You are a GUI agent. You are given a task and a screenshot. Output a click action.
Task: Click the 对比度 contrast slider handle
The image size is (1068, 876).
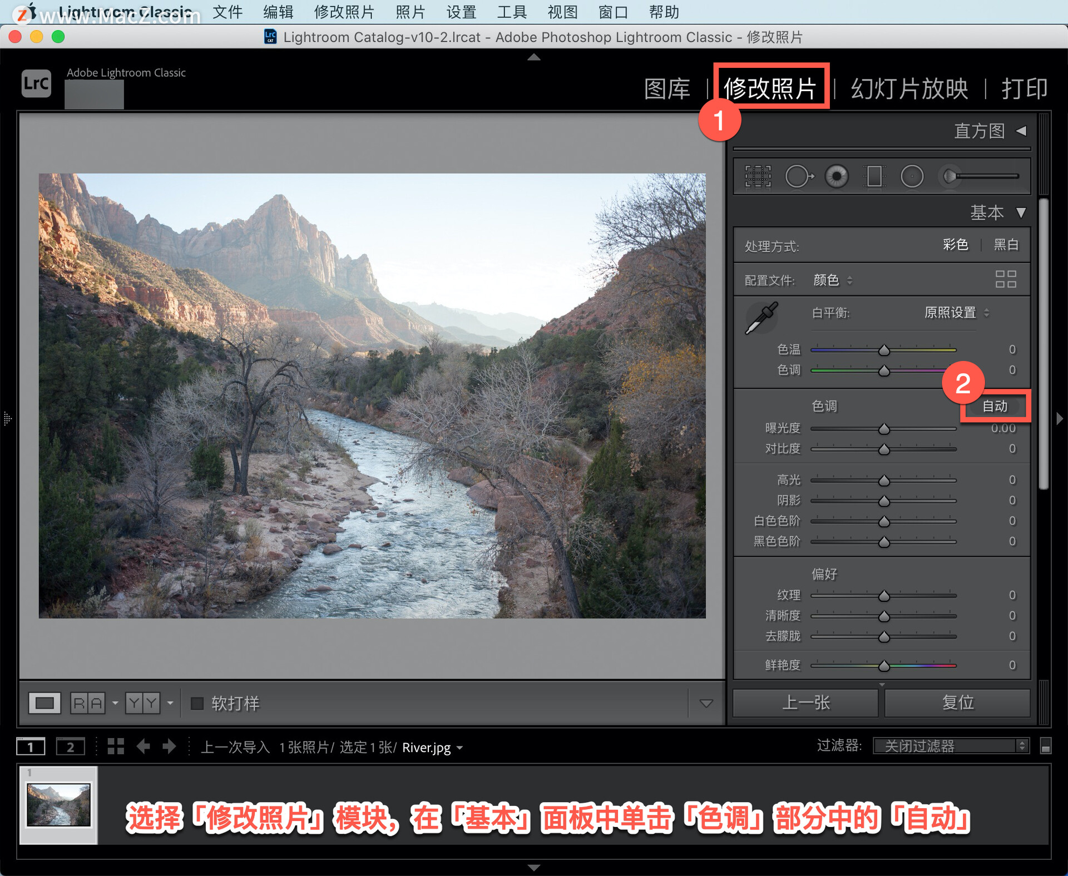883,449
